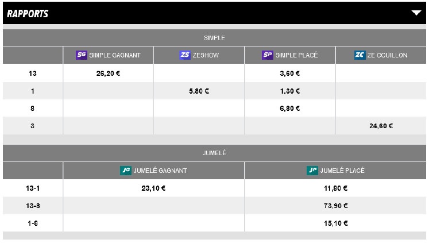
Task: Select the 13-1 combination row label
Action: 33,188
